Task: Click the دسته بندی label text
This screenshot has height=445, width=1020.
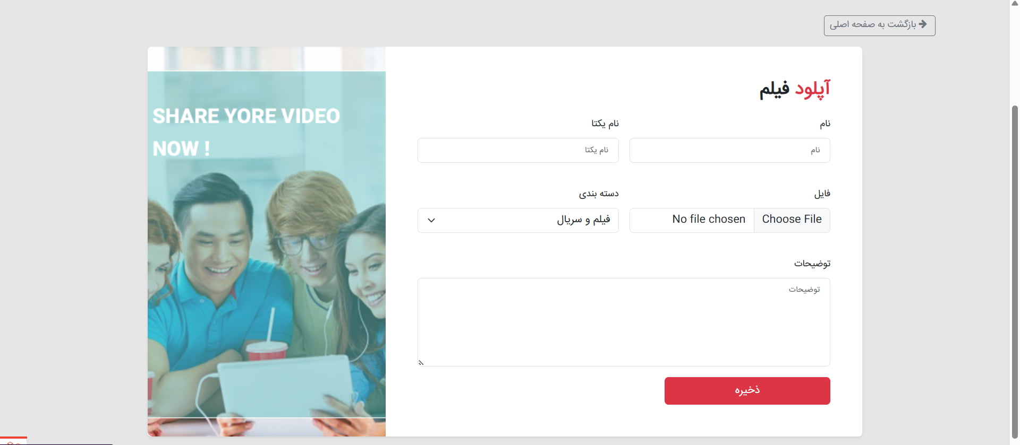Action: (x=599, y=194)
